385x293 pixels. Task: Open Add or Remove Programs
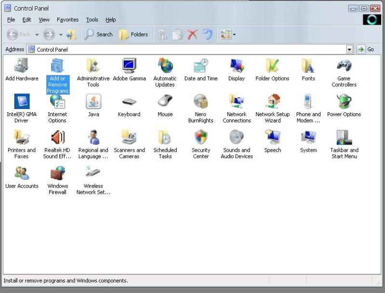(x=57, y=66)
